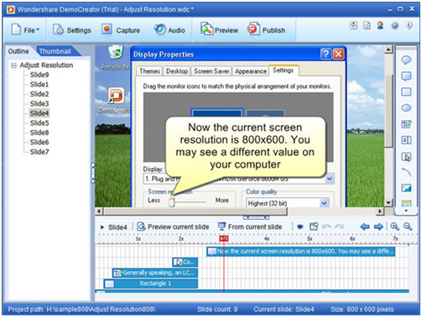Zoom in the timeline
Viewport: 422px width, 317px height.
click(x=394, y=226)
